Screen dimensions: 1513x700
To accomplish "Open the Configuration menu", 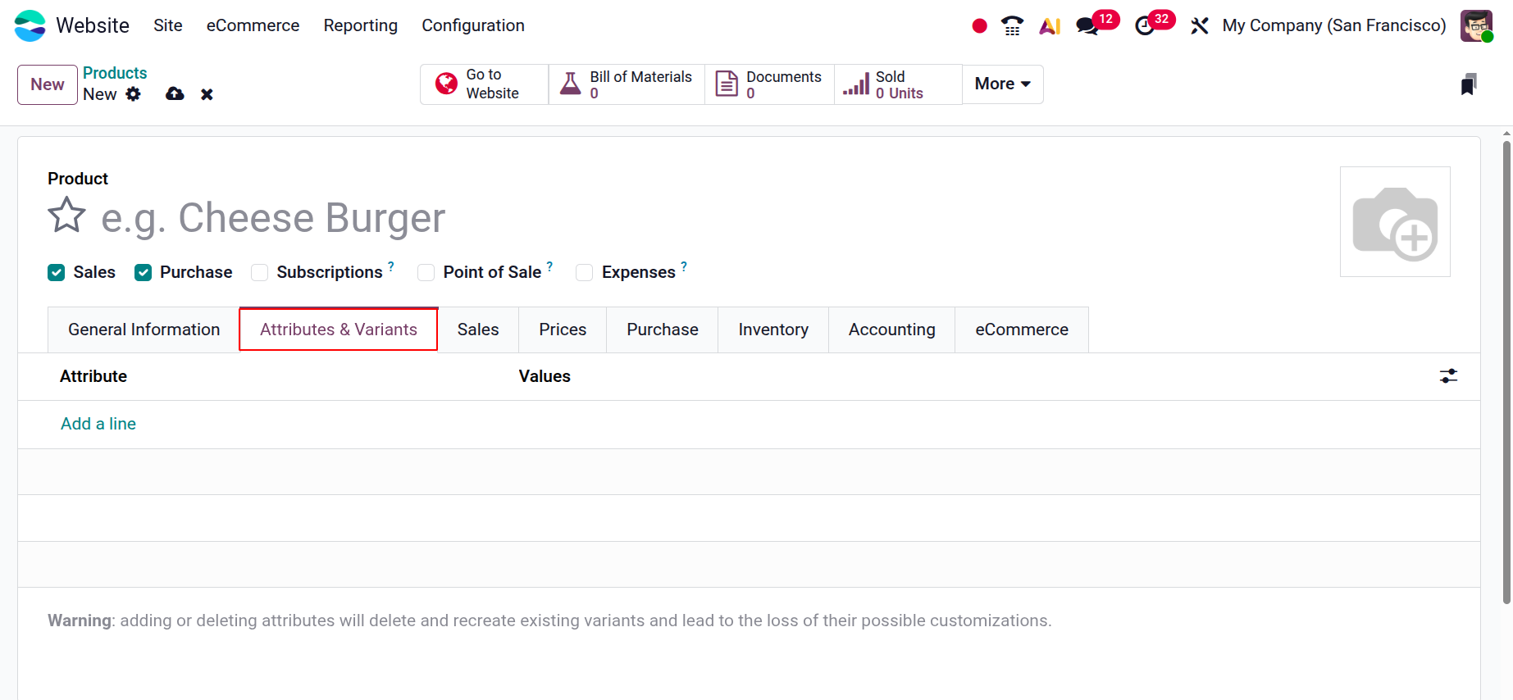I will pyautogui.click(x=473, y=26).
